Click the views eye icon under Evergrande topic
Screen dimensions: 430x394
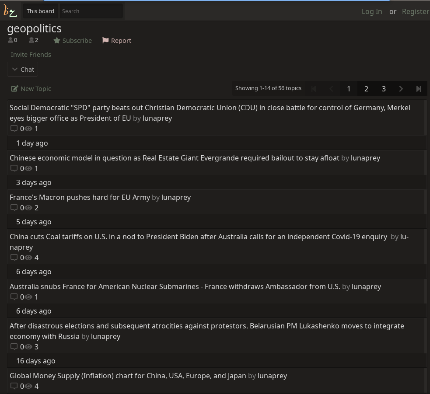(29, 168)
